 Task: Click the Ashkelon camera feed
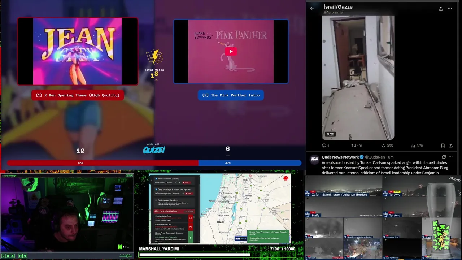click(324, 248)
